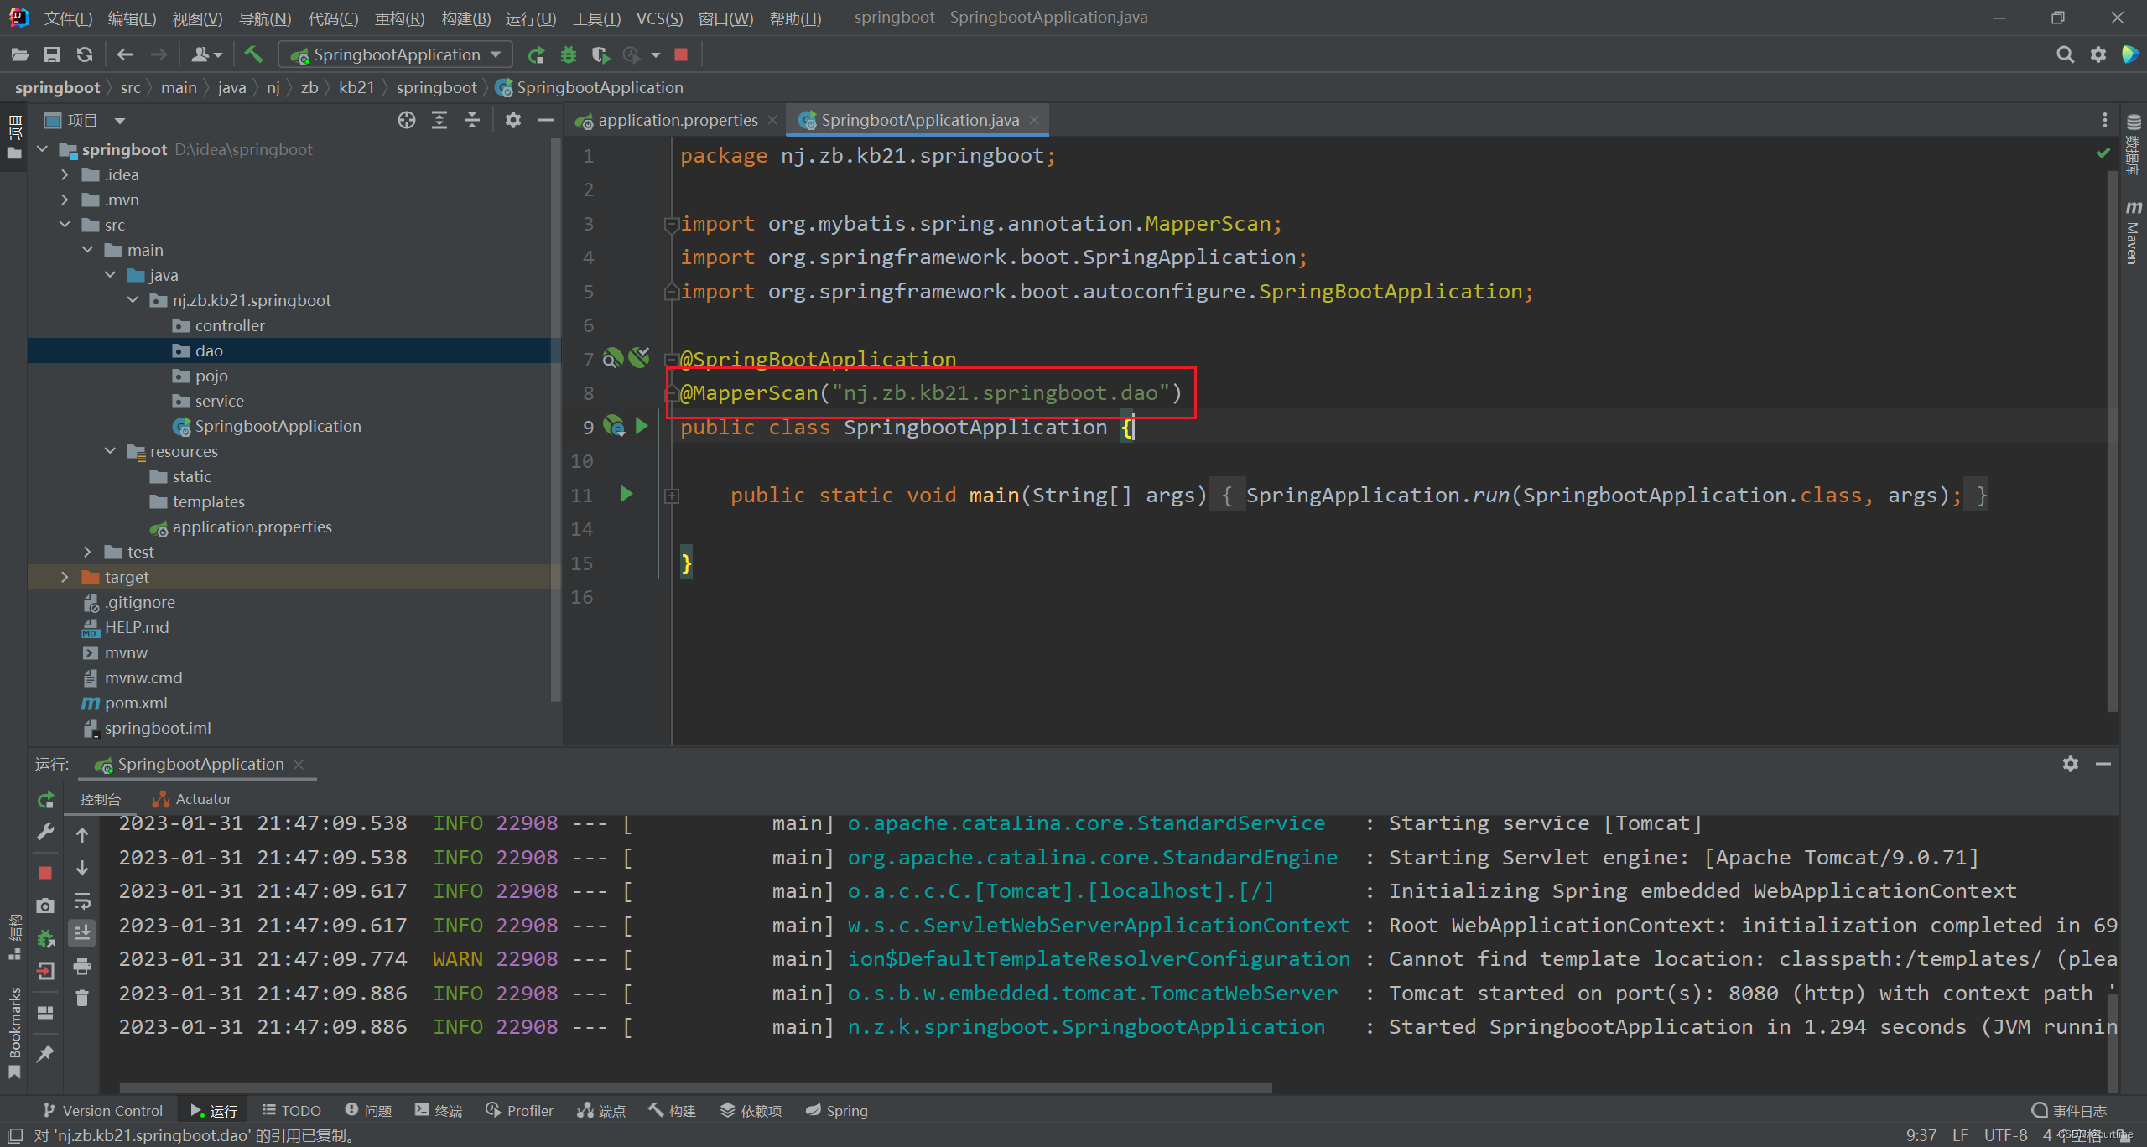Expand the target folder in project tree
Screen dimensions: 2147x1147
pyautogui.click(x=65, y=577)
